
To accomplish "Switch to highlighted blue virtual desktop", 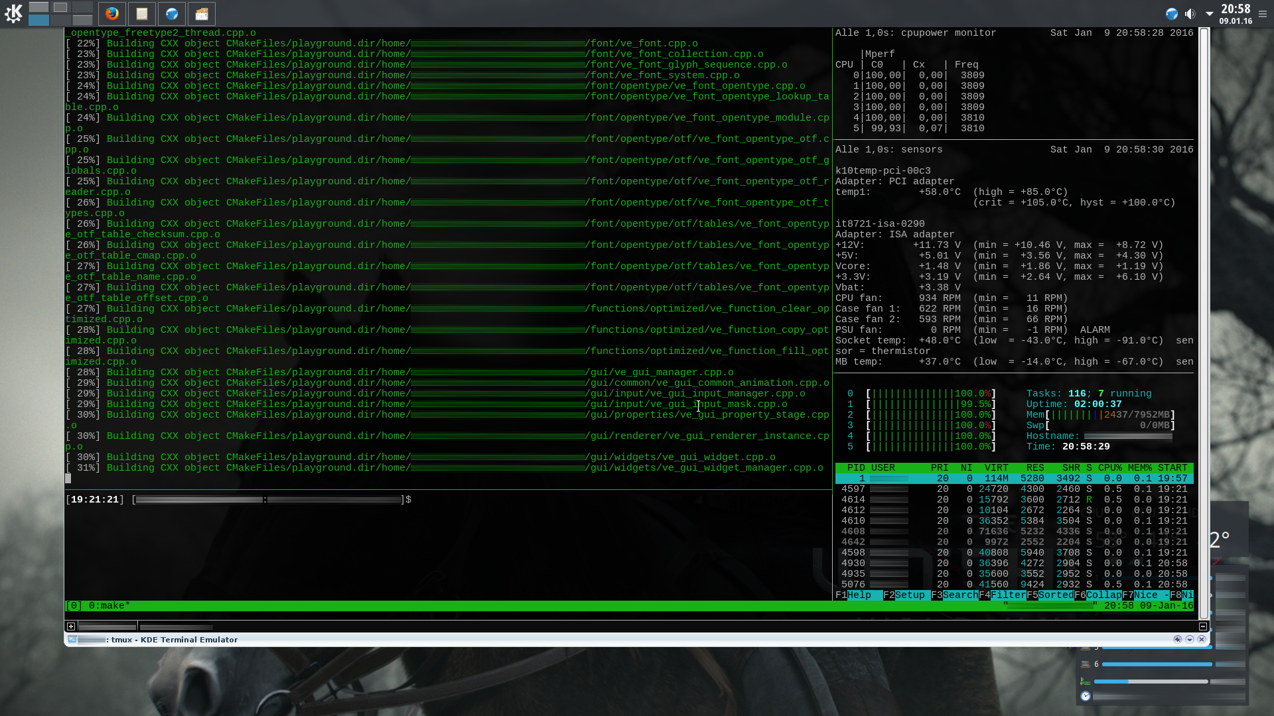I will [38, 20].
